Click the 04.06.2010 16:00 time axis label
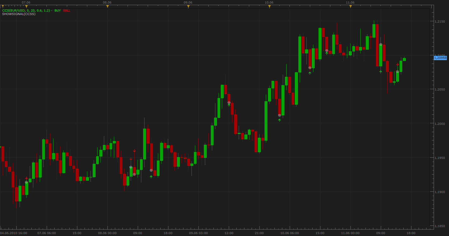 (14, 233)
